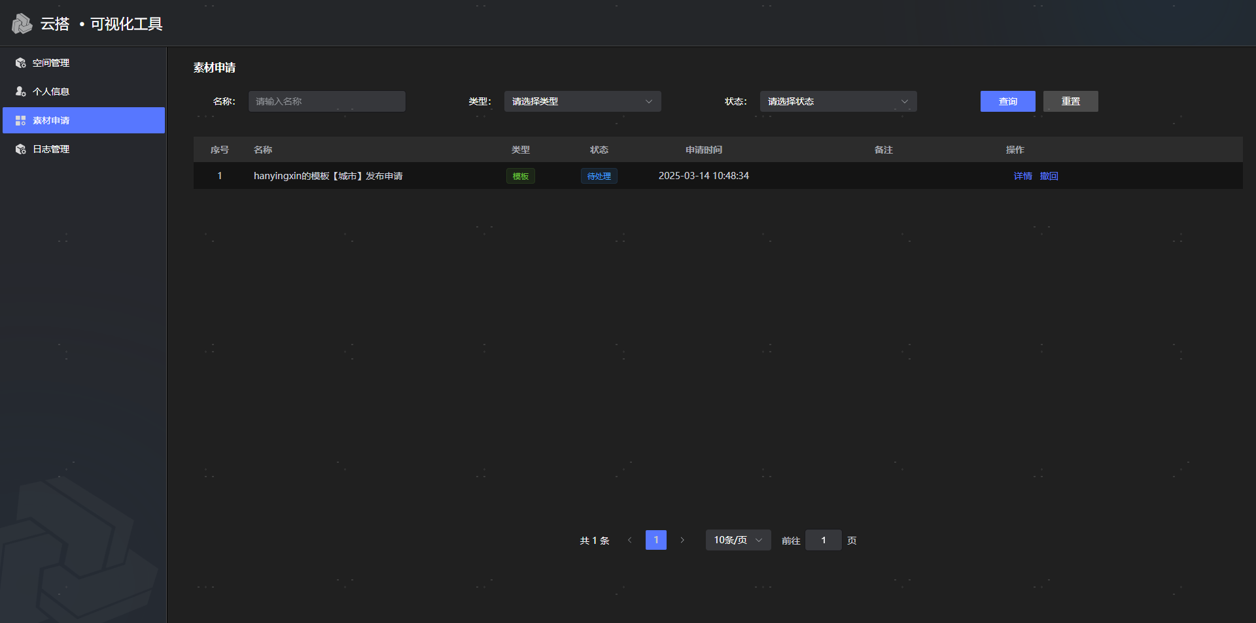Click the 个人信息 user icon

point(21,92)
